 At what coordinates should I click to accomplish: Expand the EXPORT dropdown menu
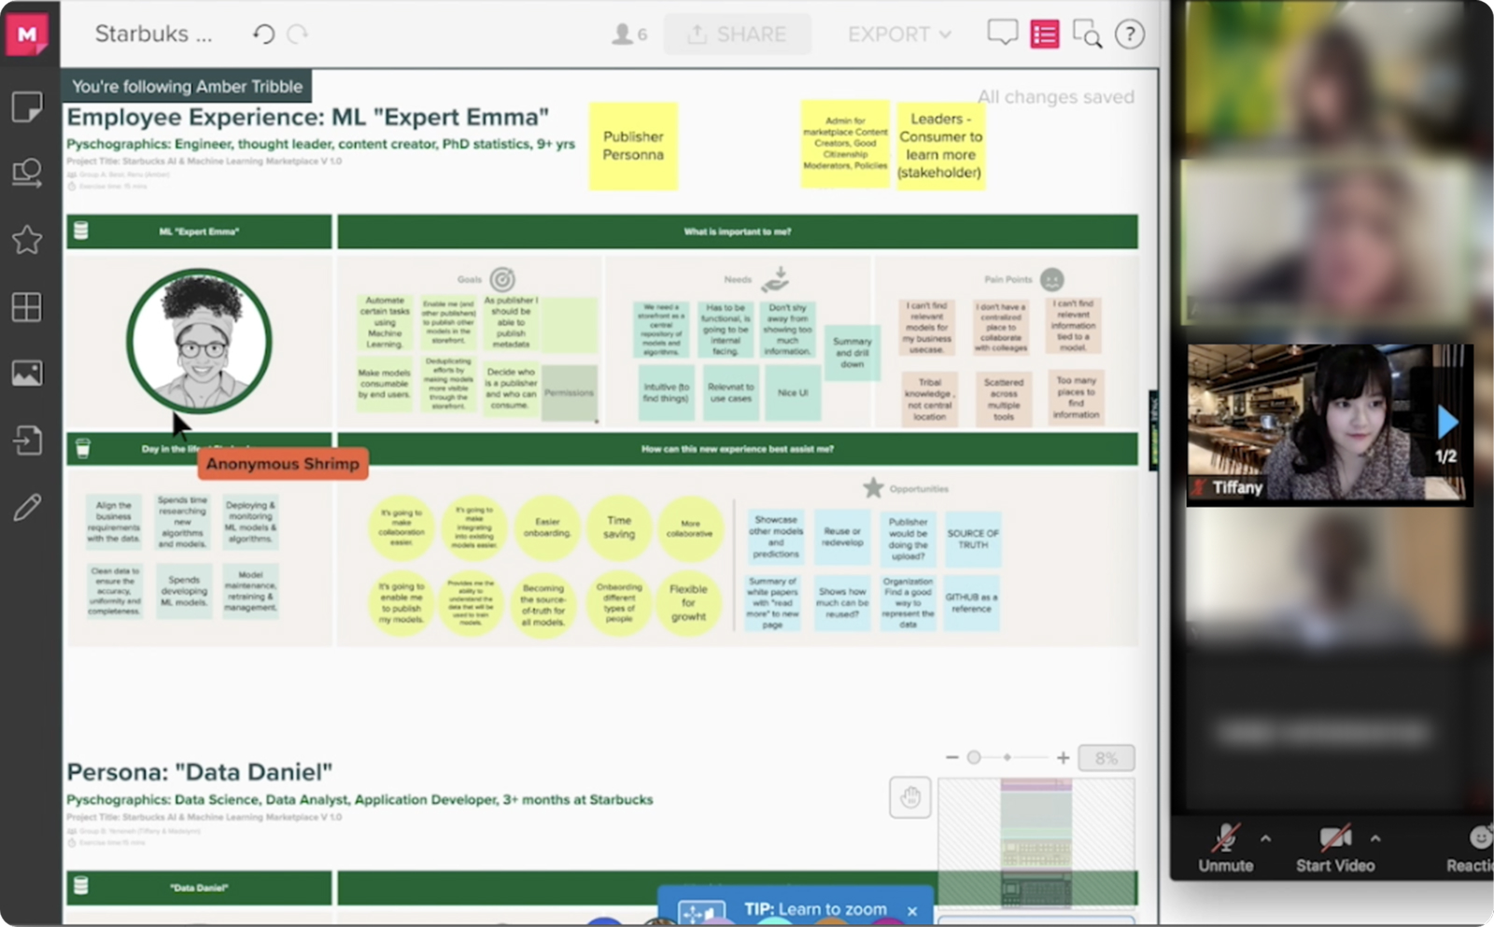pos(899,35)
